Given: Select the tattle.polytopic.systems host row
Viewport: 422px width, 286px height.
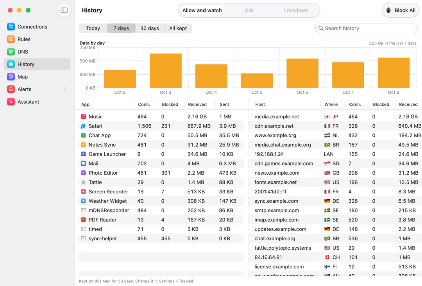Looking at the screenshot, I should click(335, 248).
